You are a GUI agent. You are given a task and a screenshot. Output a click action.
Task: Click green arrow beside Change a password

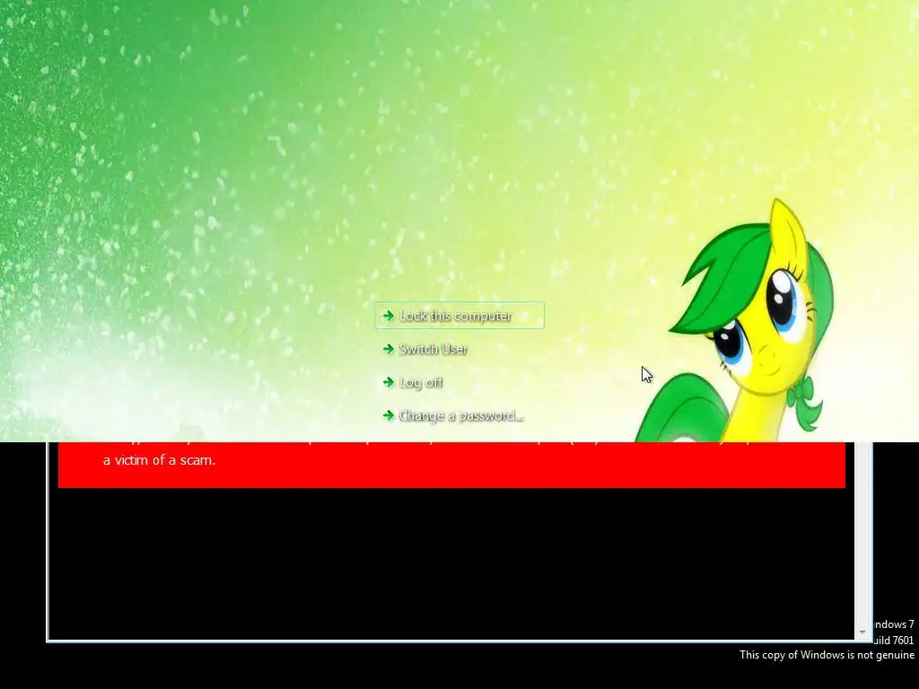tap(388, 415)
